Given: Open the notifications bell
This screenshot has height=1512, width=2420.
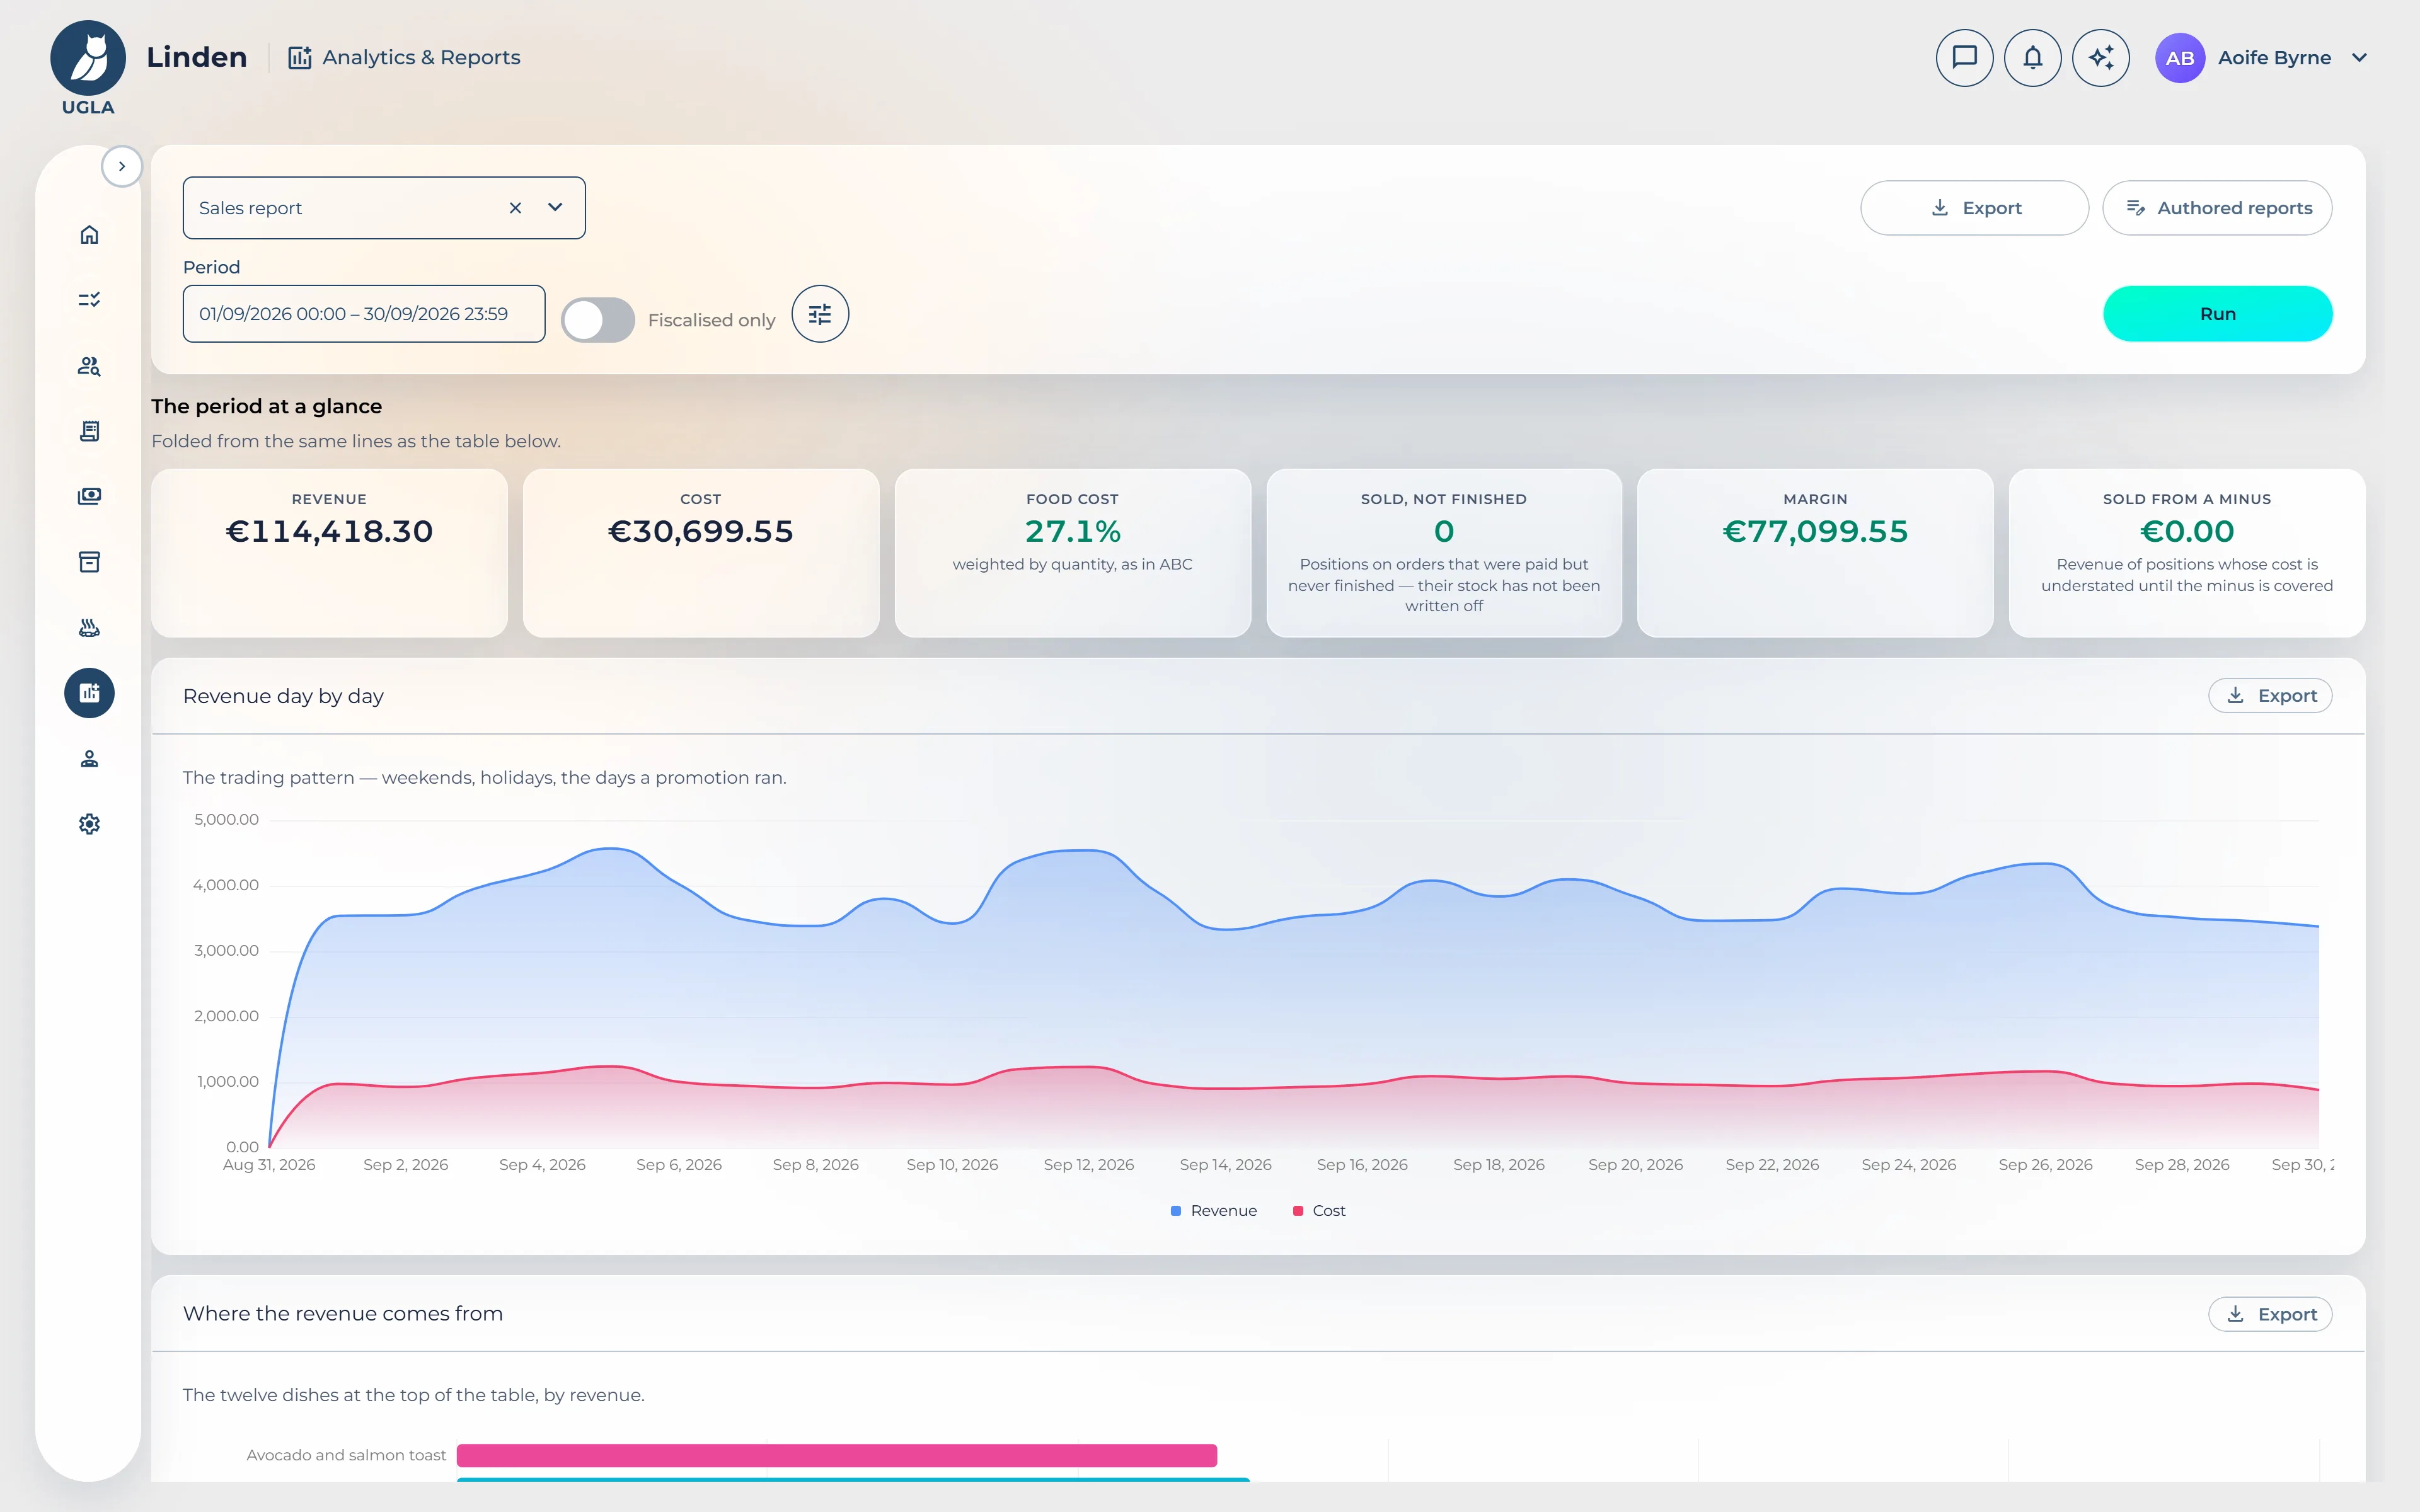Looking at the screenshot, I should click(2032, 58).
